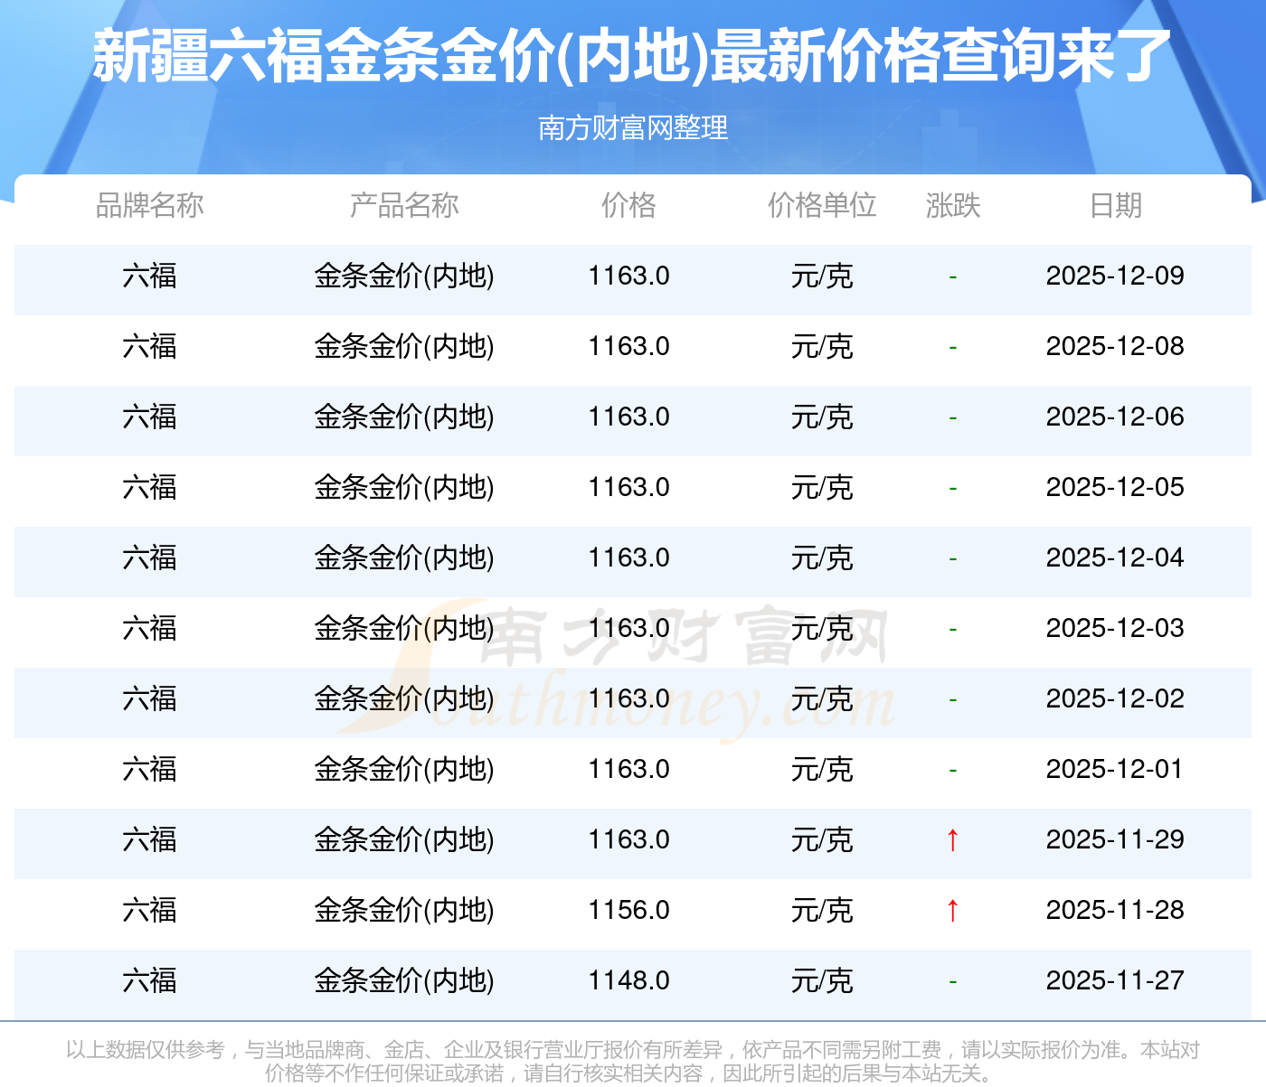Click 六福 brand in the 2025-11-27 row
The height and width of the screenshot is (1087, 1266).
click(x=150, y=980)
